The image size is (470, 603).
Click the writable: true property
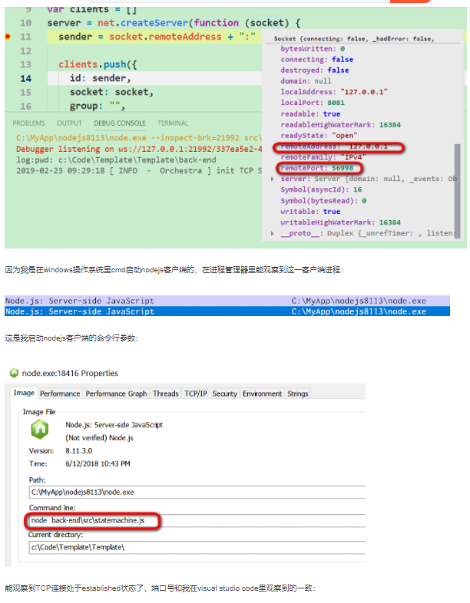310,212
